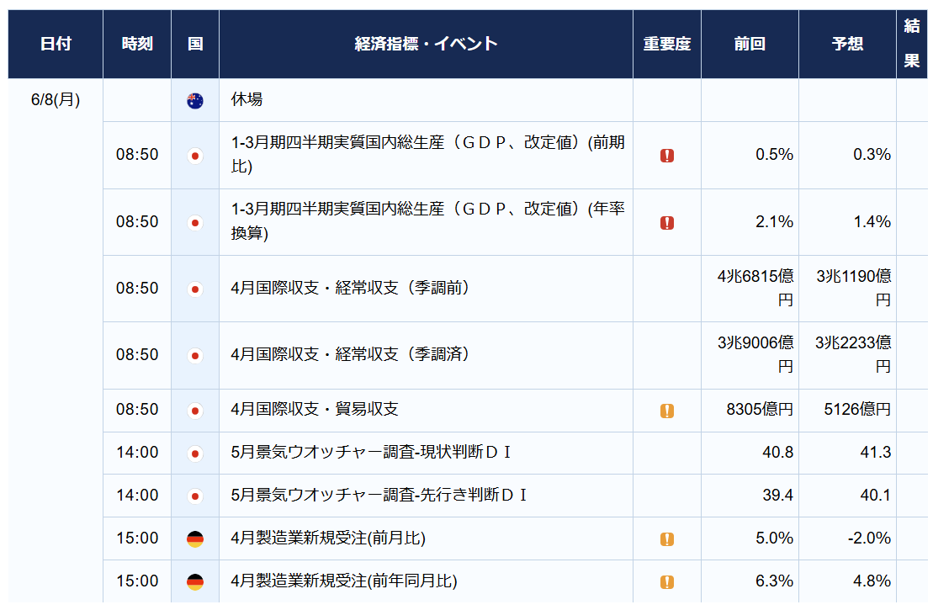This screenshot has height=610, width=933.
Task: Click previous value 3兆9006億円
Action: (x=755, y=355)
